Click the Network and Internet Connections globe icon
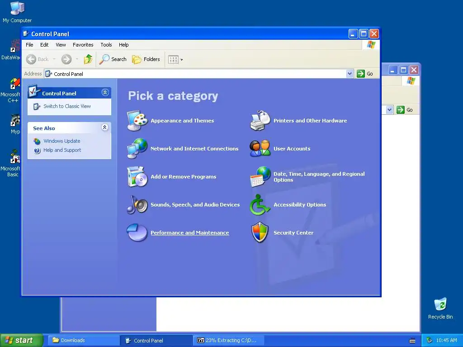463x347 pixels. click(137, 148)
